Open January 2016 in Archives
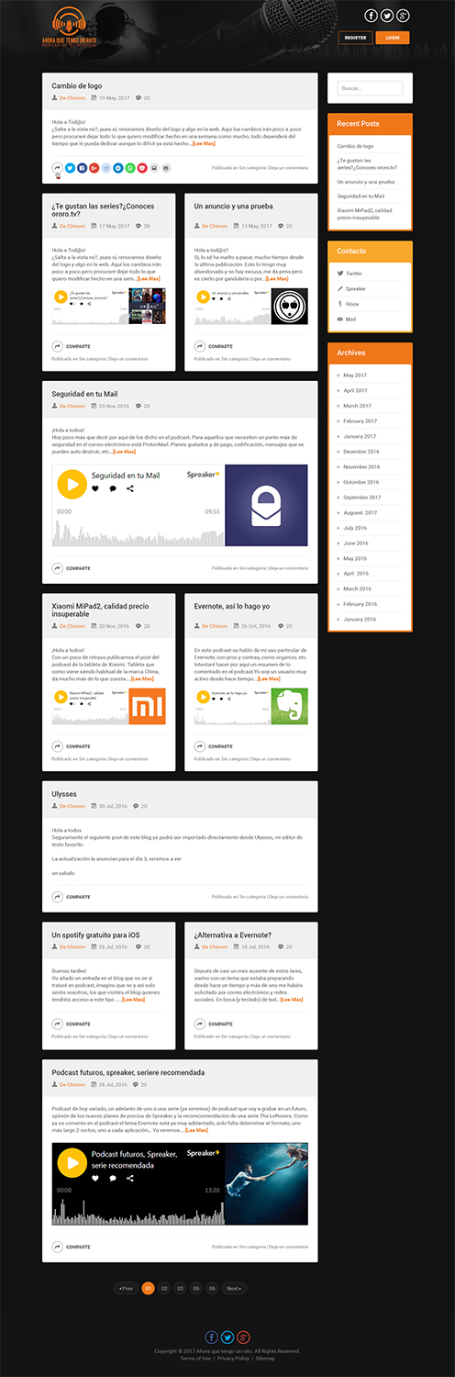The image size is (455, 1377). tap(360, 620)
